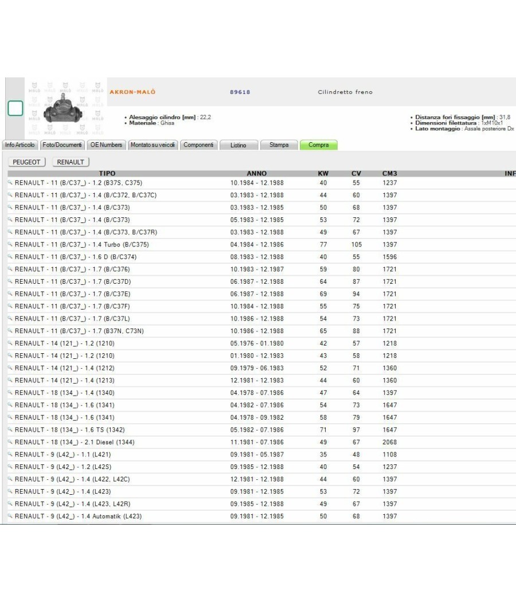
Task: Open details icon for Renault 18 1.4 (1340)
Action: (x=10, y=392)
